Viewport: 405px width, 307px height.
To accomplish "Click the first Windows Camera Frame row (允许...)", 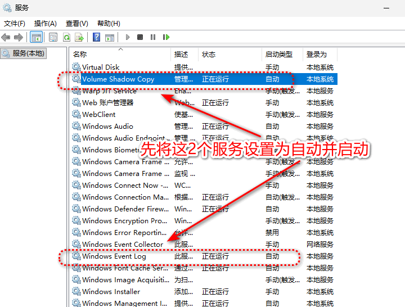I will 204,161.
